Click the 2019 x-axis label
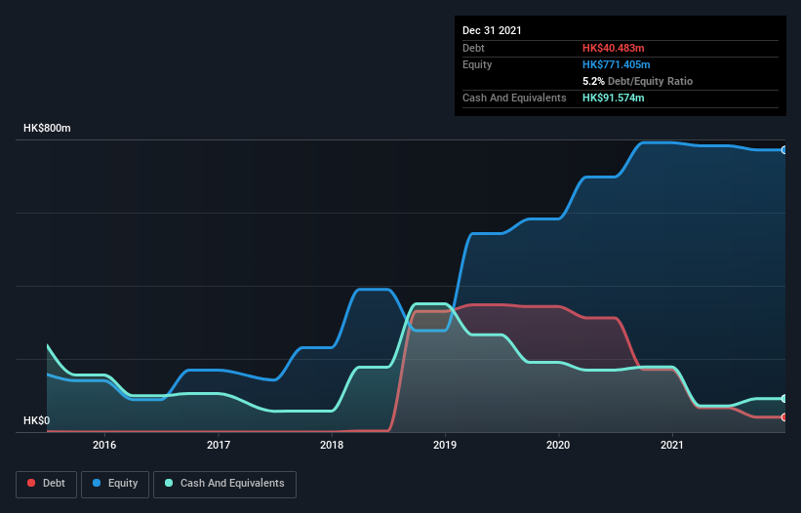Screen dimensions: 801x513 click(x=445, y=445)
